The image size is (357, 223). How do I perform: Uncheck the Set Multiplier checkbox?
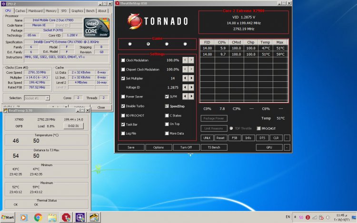(123, 78)
